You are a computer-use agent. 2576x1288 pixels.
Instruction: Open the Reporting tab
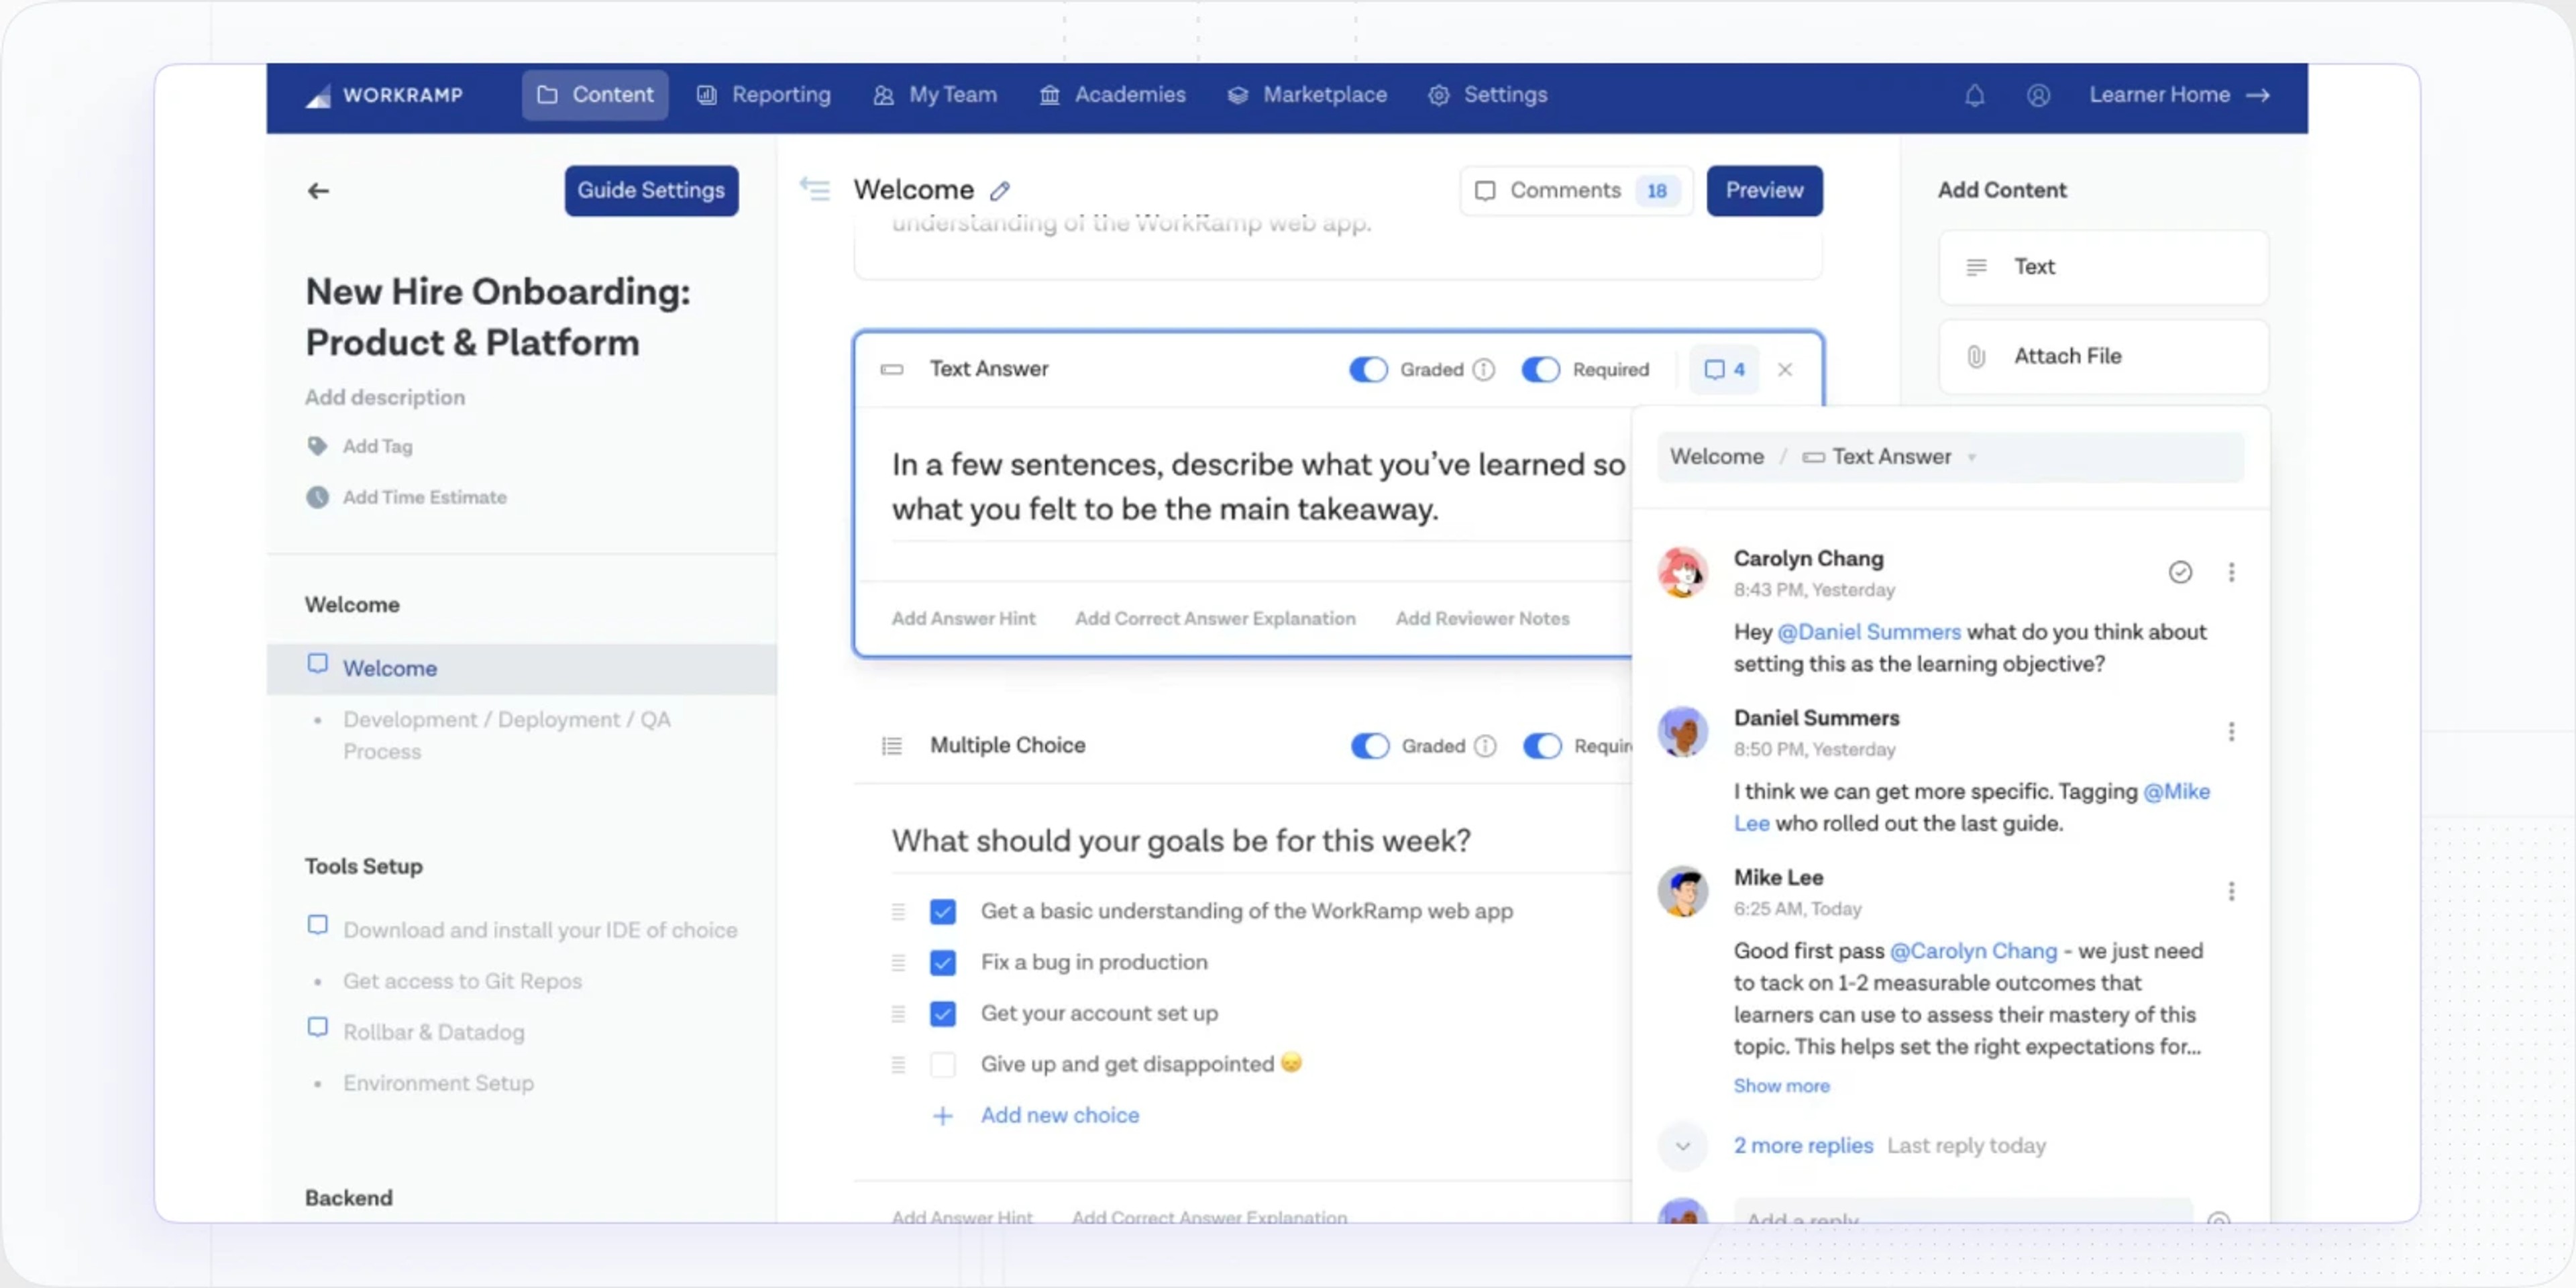click(764, 95)
